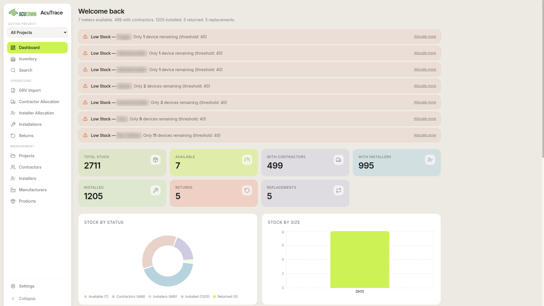Viewport: 544px width, 306px height.
Task: Click the Acucomm logo
Action: point(23,13)
